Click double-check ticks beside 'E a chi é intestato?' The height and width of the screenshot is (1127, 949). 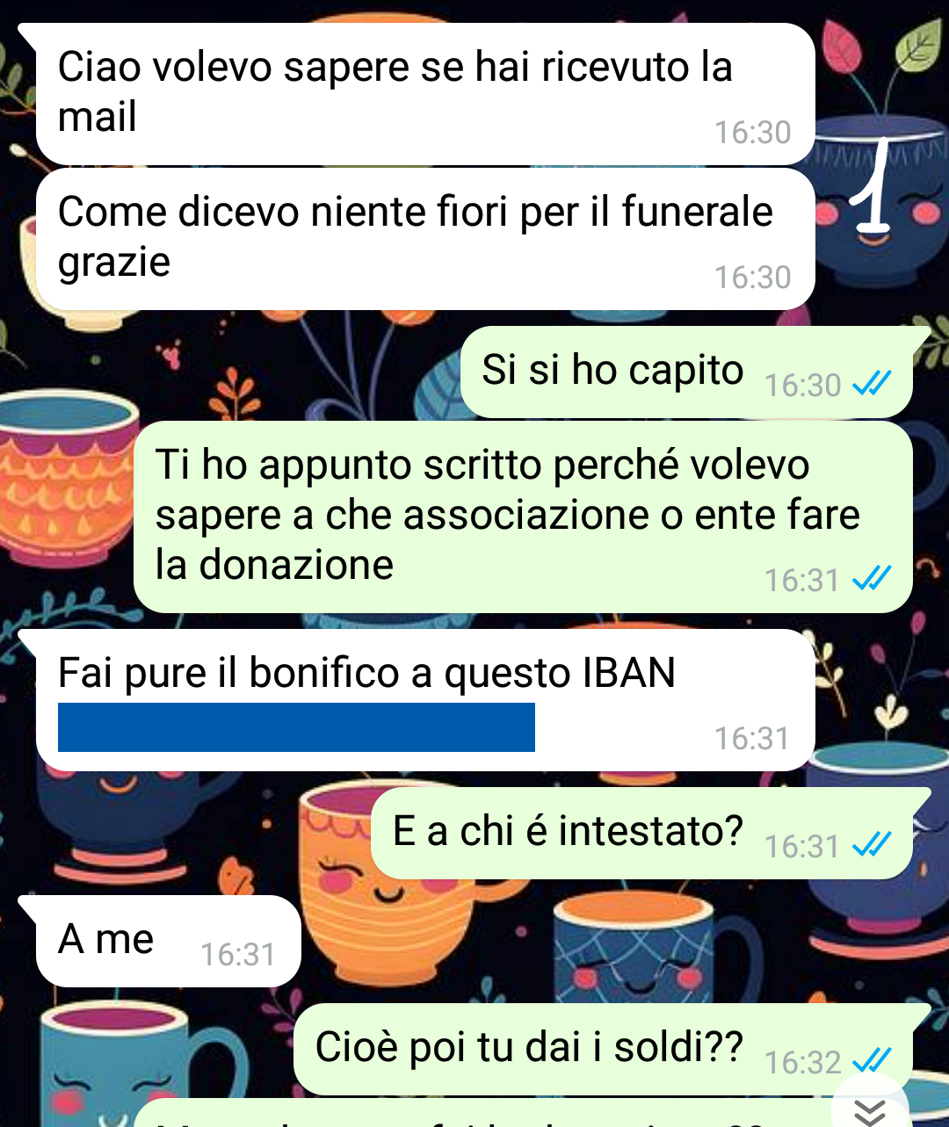point(873,845)
